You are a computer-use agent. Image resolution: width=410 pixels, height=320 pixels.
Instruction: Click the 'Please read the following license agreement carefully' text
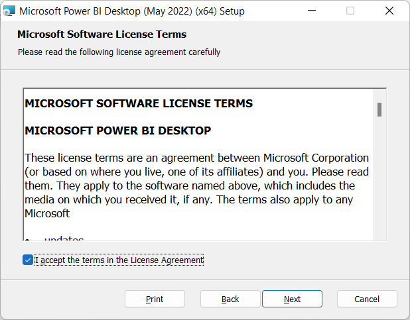pos(119,52)
